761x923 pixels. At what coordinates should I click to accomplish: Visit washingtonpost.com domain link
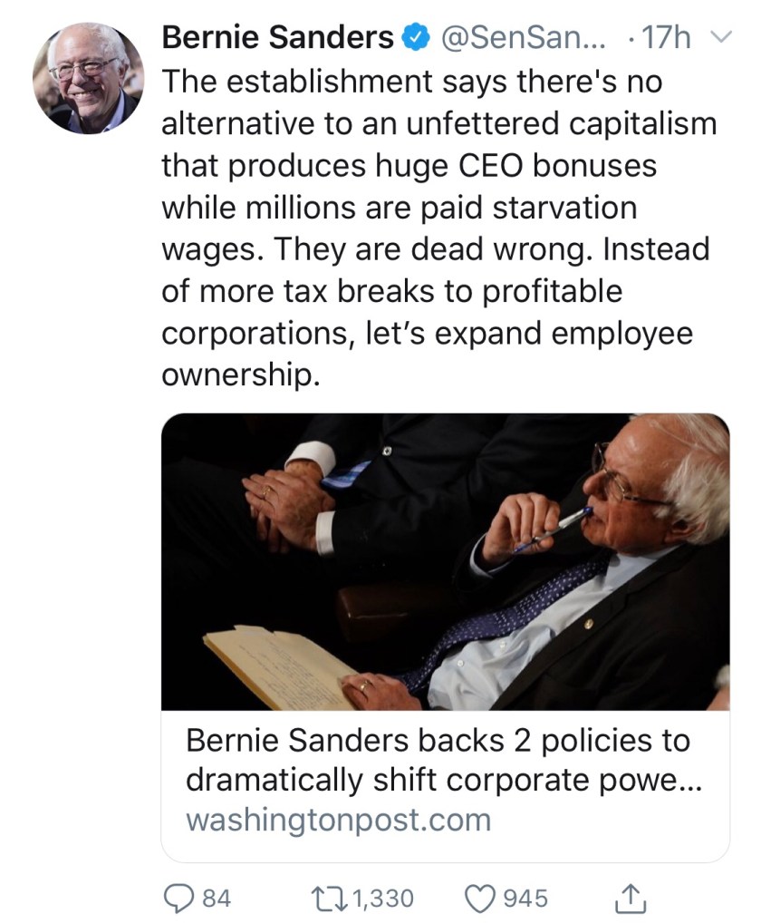click(338, 820)
